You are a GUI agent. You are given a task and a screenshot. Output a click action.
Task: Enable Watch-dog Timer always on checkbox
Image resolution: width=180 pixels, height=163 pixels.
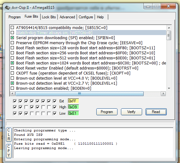click(x=12, y=33)
